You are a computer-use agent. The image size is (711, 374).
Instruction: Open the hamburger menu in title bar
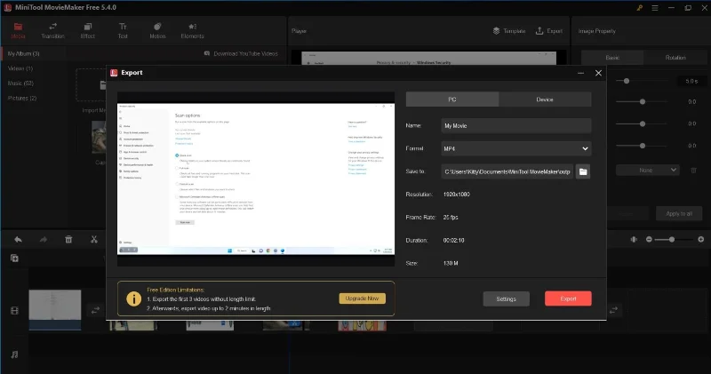(655, 8)
